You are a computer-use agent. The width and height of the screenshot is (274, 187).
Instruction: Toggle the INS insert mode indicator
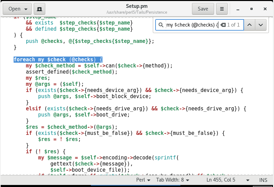(x=263, y=180)
